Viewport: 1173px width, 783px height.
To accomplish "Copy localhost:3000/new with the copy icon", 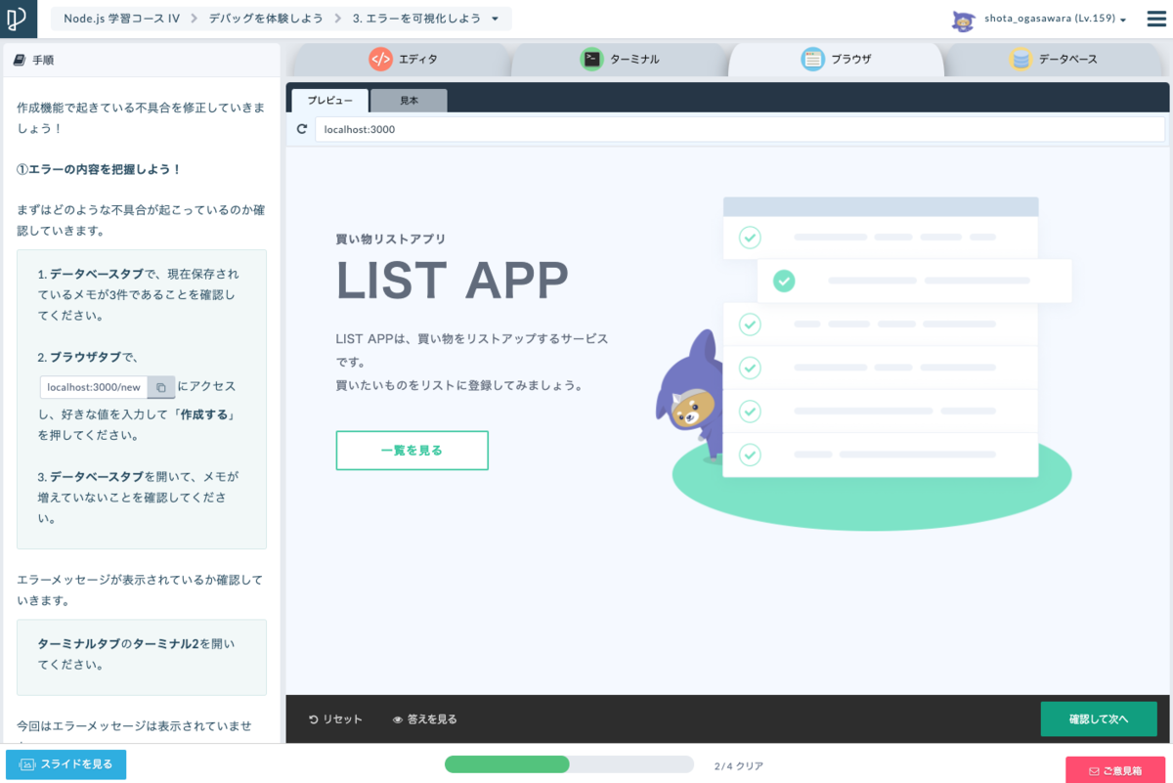I will coord(161,387).
